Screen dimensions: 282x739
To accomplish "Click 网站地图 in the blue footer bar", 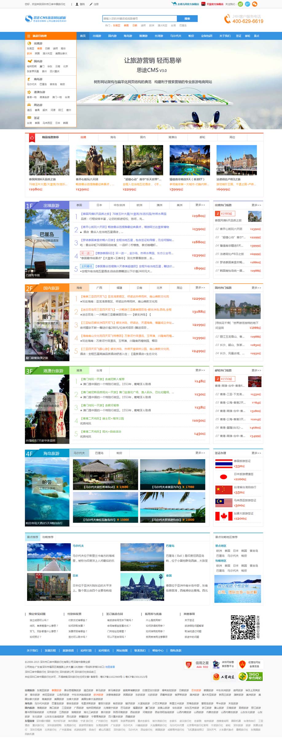I will [x=122, y=651].
